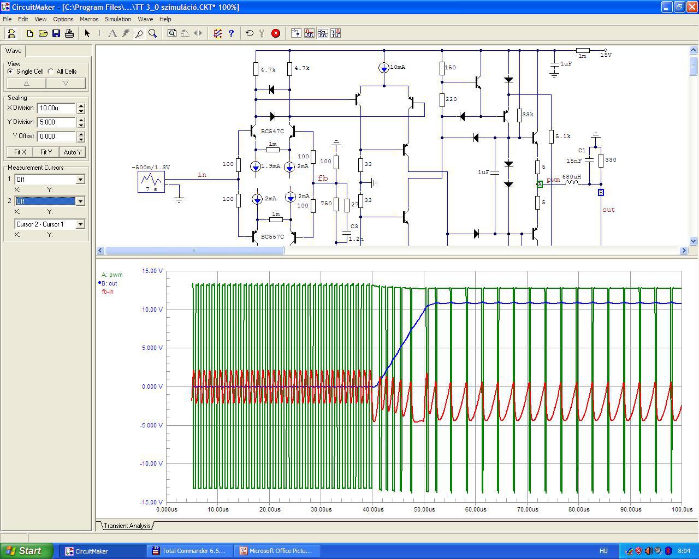
Task: Click the New file icon in toolbar
Action: (x=30, y=33)
